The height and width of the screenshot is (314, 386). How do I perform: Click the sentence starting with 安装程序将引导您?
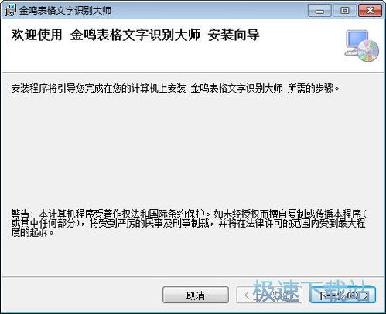176,89
